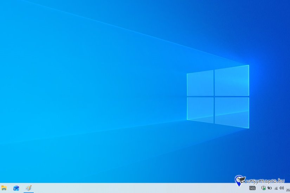Click the shopping cart pin watermark logo
Image resolution: width=290 pixels, height=193 pixels.
(240, 180)
